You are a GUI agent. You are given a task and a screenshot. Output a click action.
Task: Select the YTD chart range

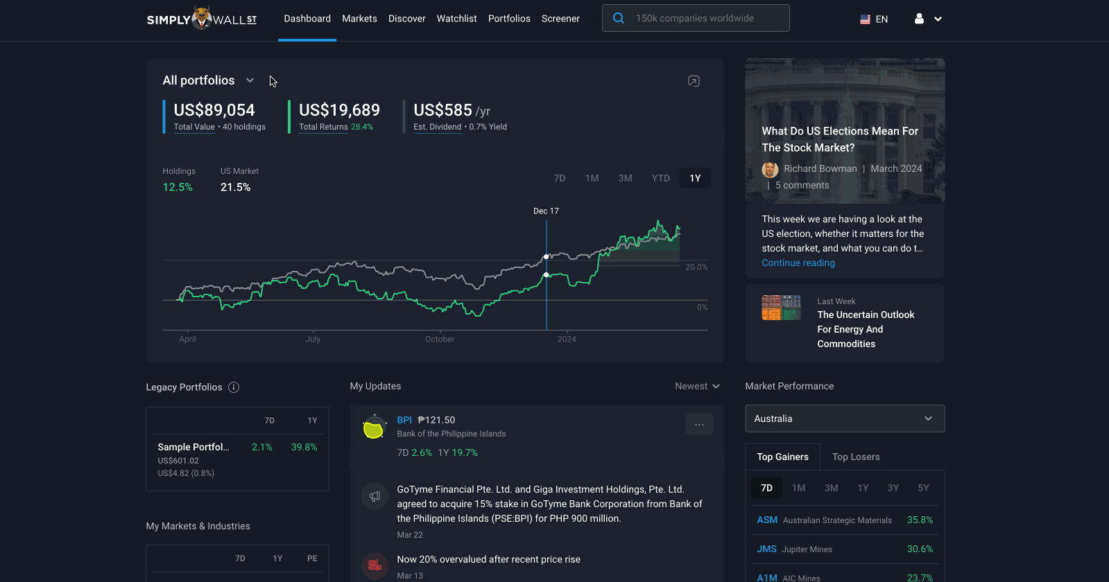pos(660,178)
